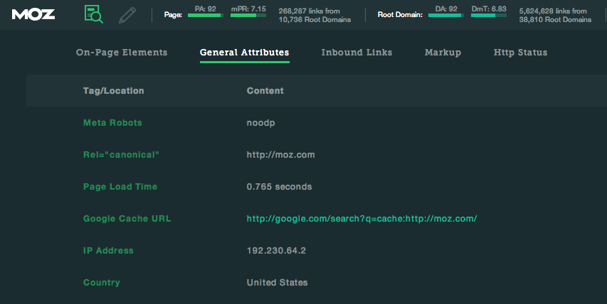Click the 268,287 links from page text
This screenshot has width=607, height=304.
click(310, 11)
